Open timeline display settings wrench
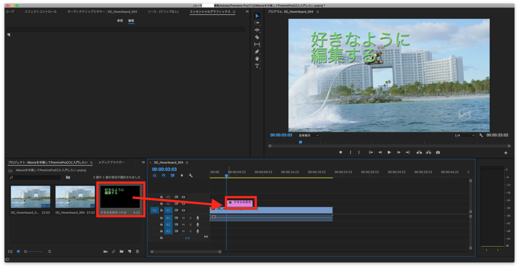Screen dimensions: 519x268 point(191,175)
